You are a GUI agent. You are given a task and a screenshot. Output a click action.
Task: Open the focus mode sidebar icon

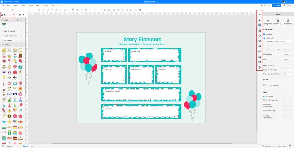[x=259, y=62]
